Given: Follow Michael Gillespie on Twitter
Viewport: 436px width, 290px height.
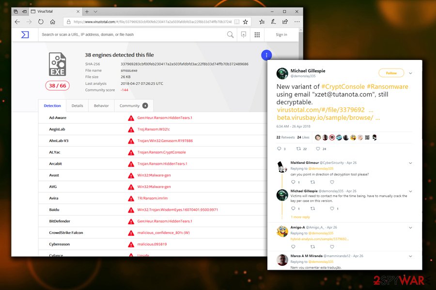Looking at the screenshot, I should pos(391,73).
